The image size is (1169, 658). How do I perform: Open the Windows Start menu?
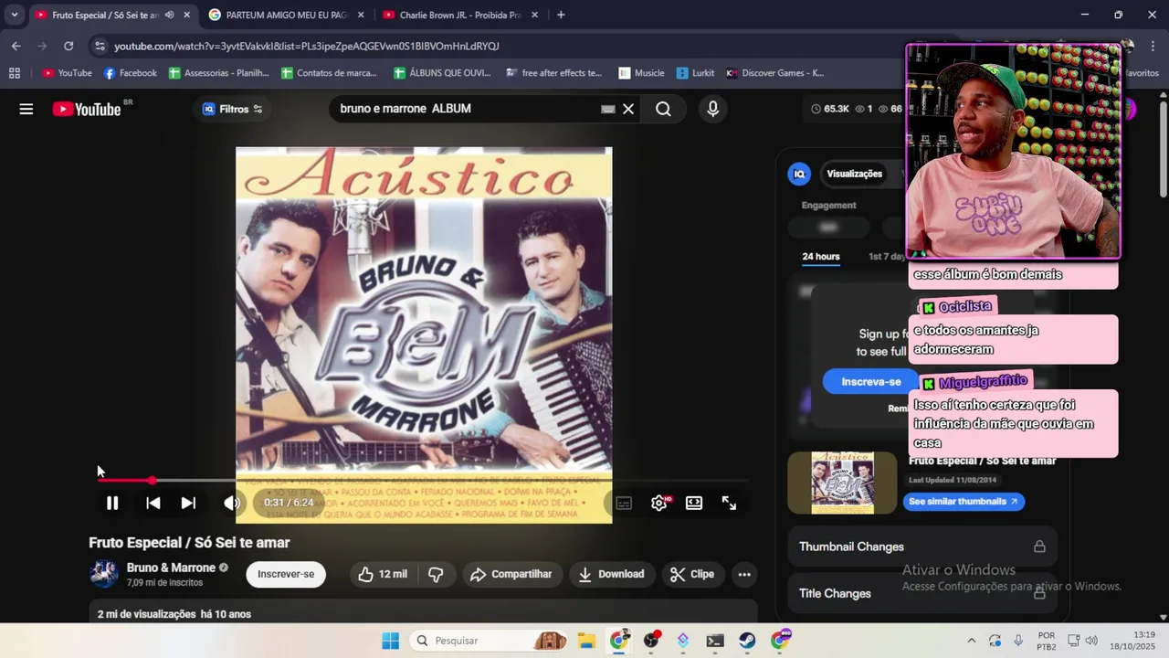click(390, 641)
